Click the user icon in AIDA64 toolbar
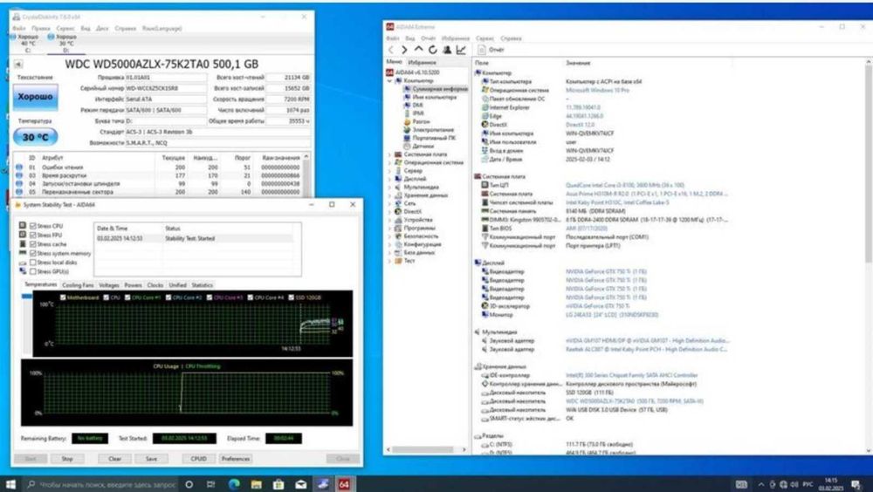 point(446,50)
